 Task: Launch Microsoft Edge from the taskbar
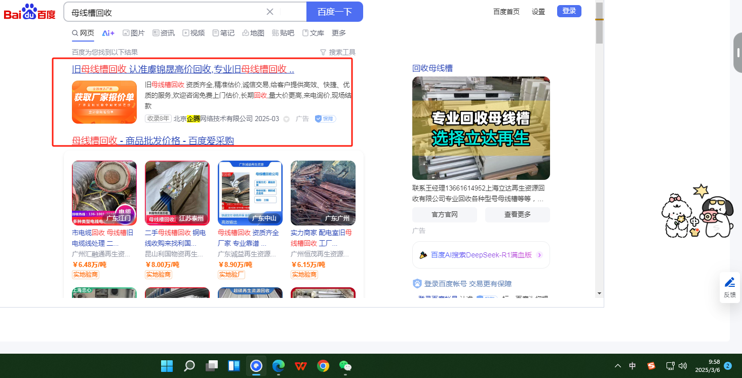pos(279,366)
